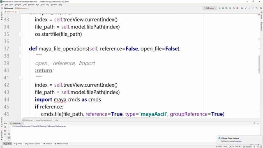Image resolution: width=263 pixels, height=148 pixels.
Task: Click FileBrowser project breadcrumb in navigation bar
Action: click(x=7, y=8)
